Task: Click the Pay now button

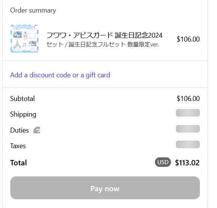Action: (105, 188)
